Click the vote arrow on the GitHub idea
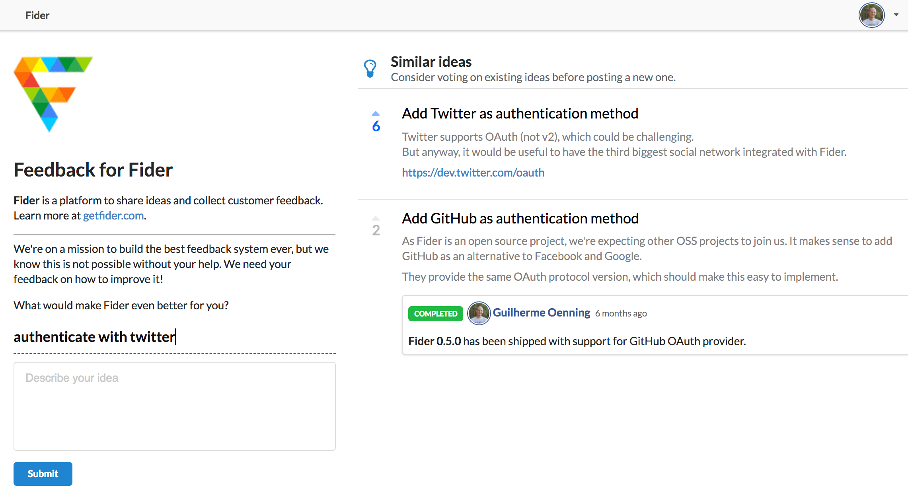908x501 pixels. [376, 218]
